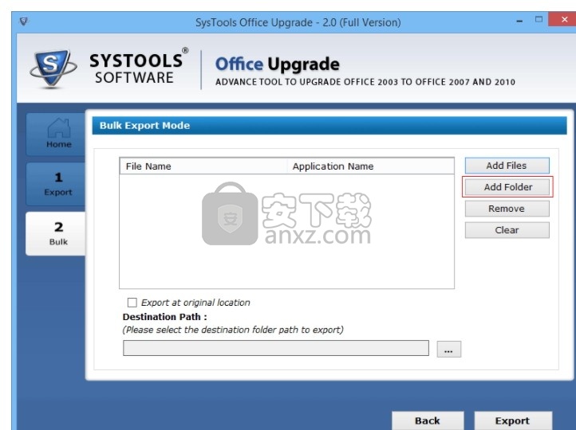Image resolution: width=576 pixels, height=430 pixels.
Task: Click the Remove button
Action: pyautogui.click(x=507, y=209)
